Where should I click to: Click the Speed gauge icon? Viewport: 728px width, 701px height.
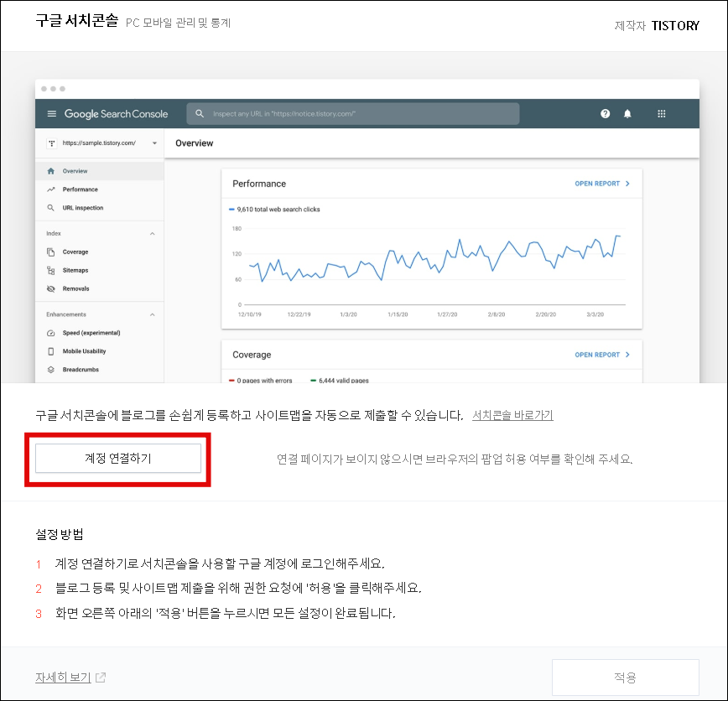click(50, 333)
